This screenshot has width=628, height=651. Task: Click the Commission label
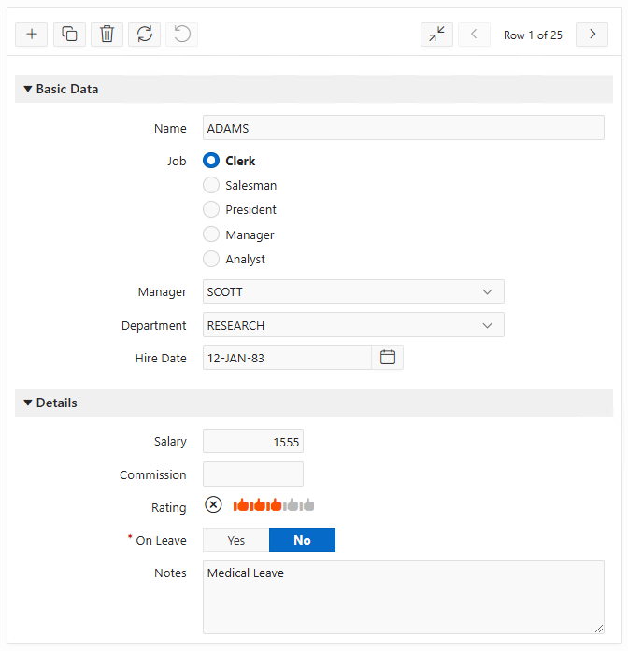(x=153, y=475)
